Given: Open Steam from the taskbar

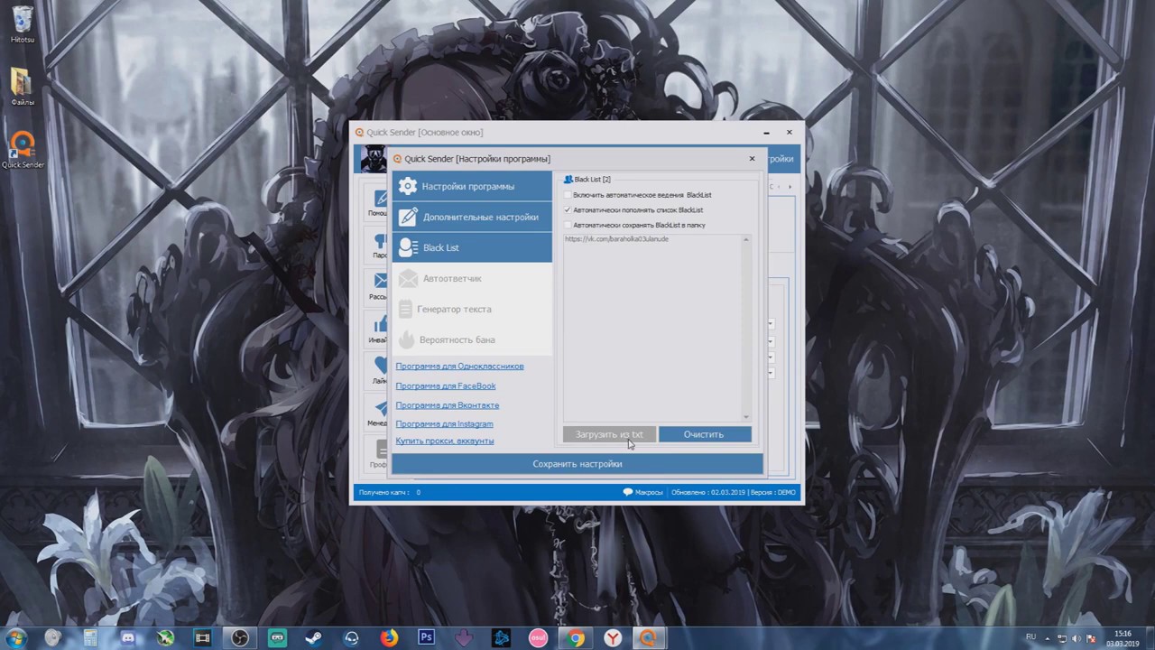Looking at the screenshot, I should pyautogui.click(x=314, y=638).
